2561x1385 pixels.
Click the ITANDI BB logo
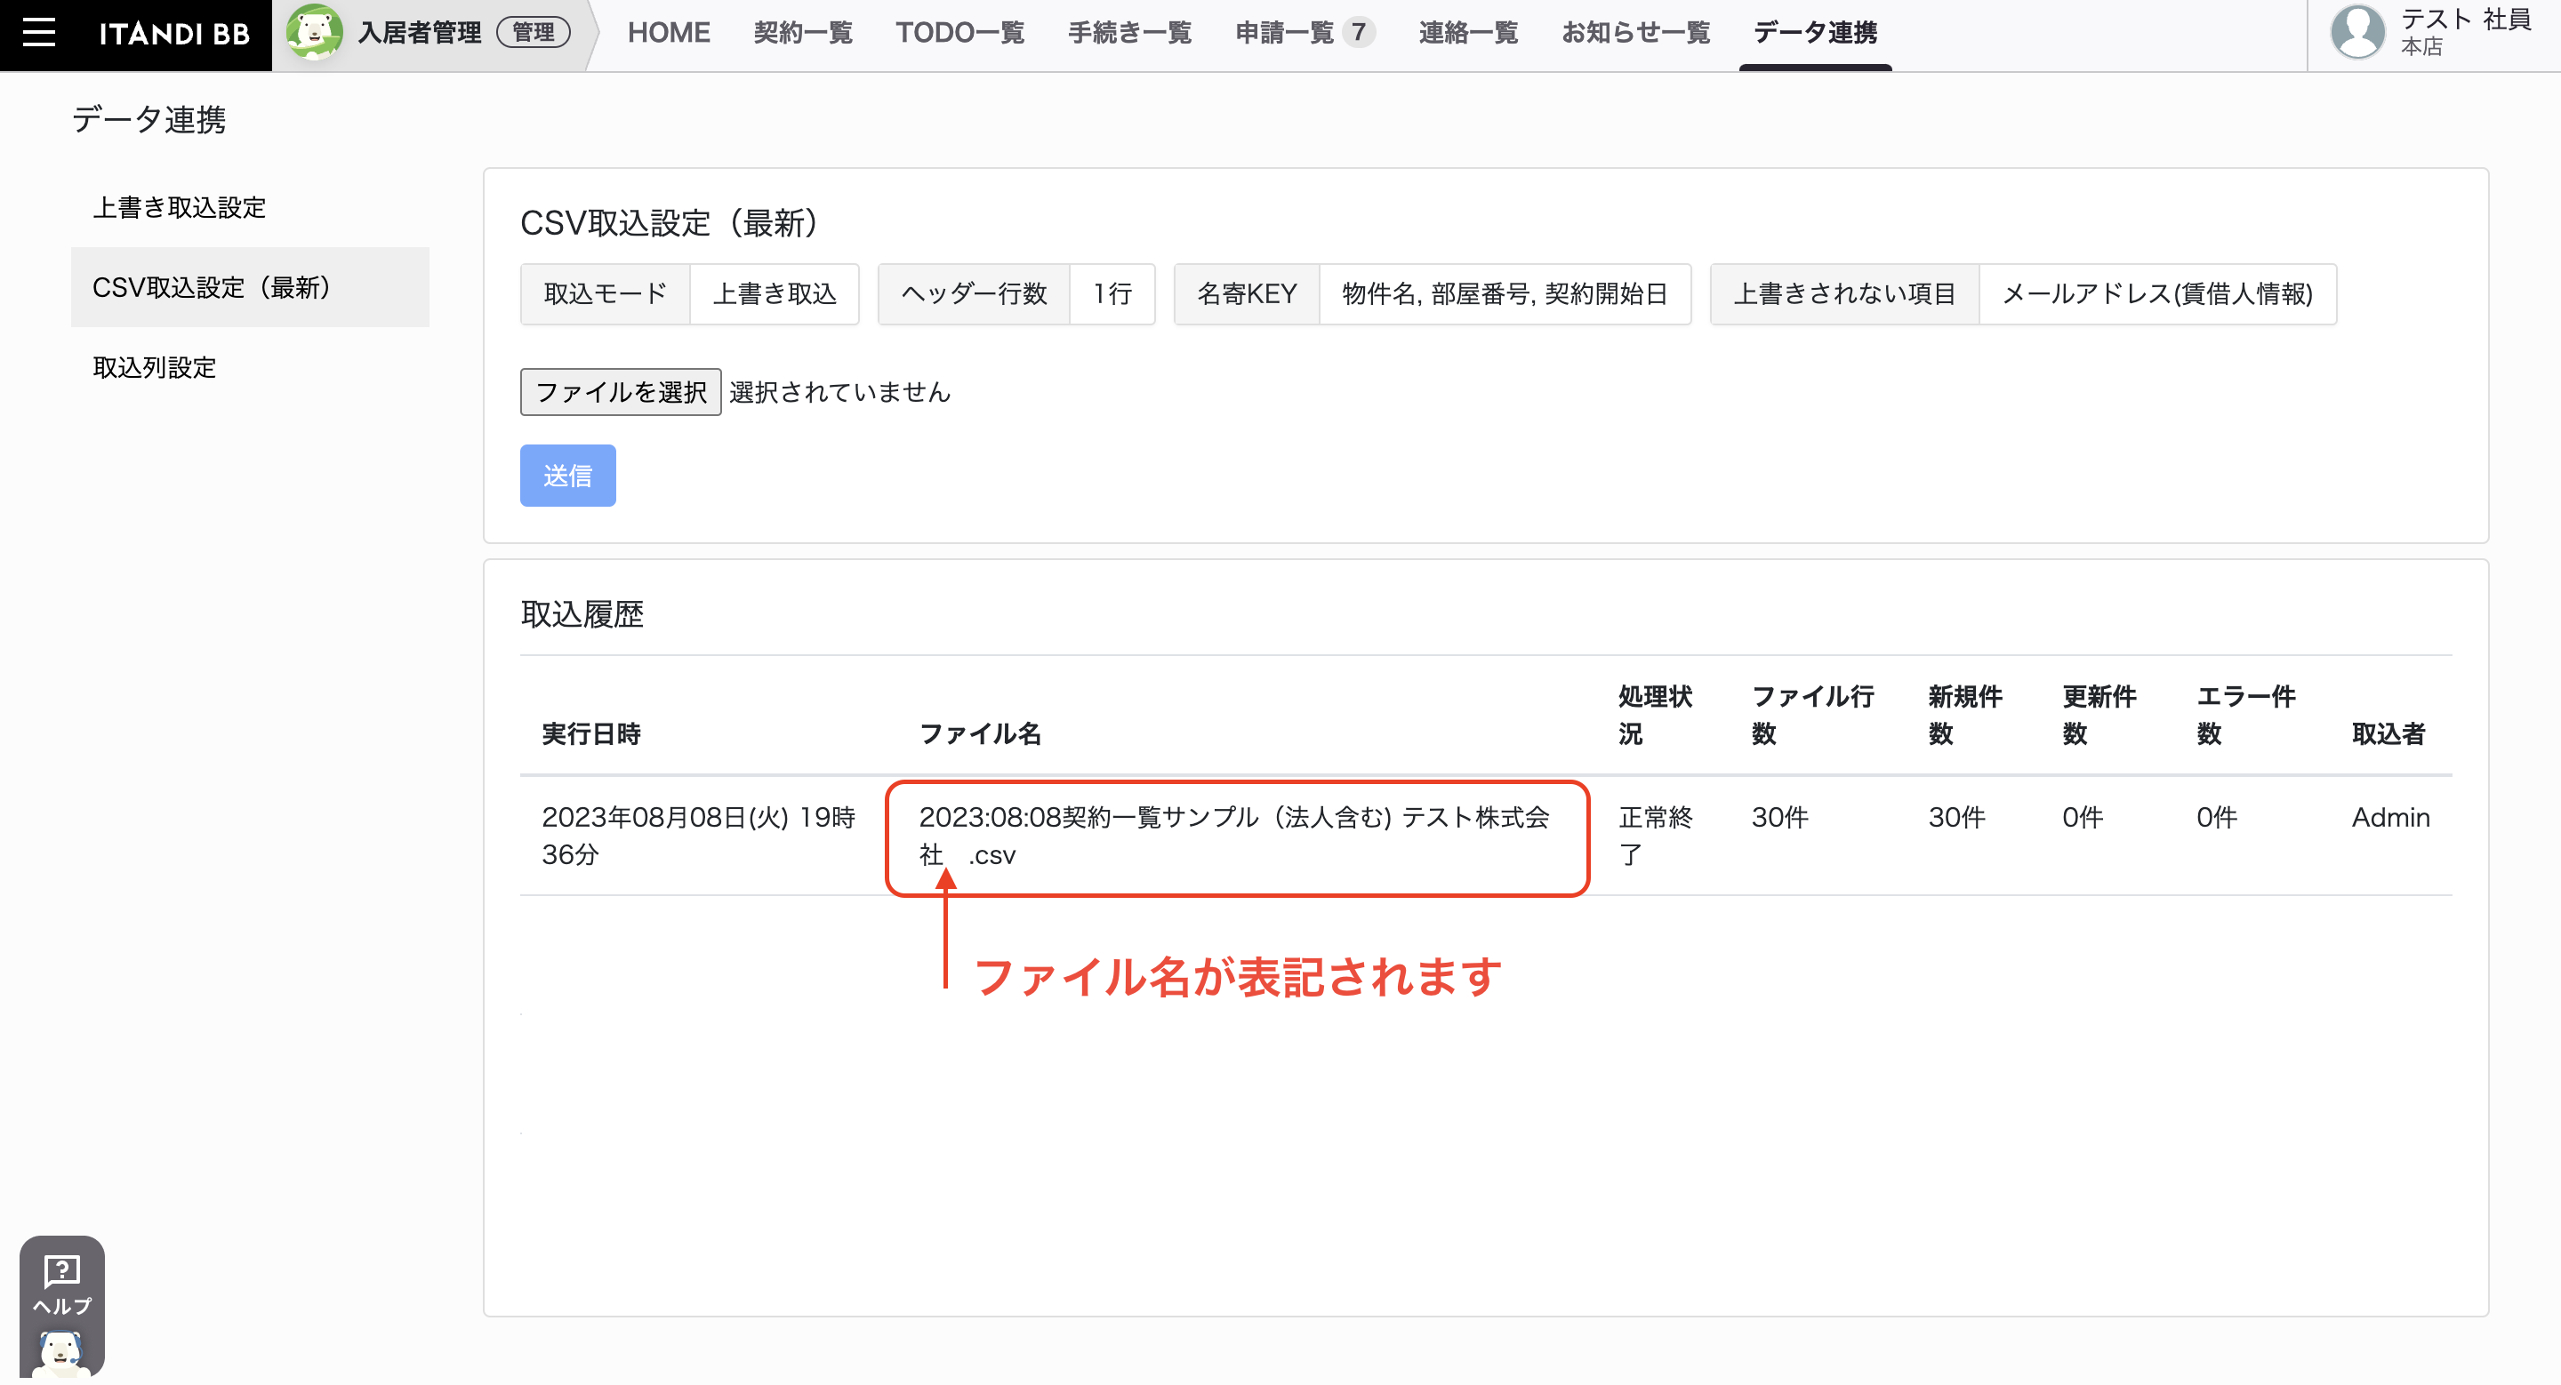point(174,34)
